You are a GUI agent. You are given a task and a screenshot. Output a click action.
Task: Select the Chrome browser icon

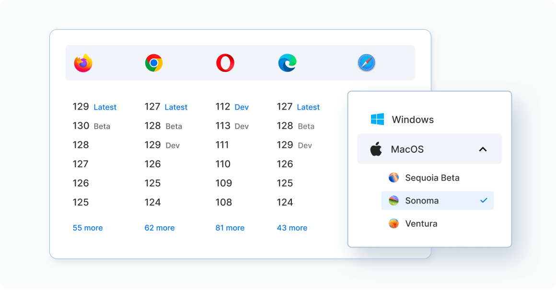pyautogui.click(x=153, y=63)
